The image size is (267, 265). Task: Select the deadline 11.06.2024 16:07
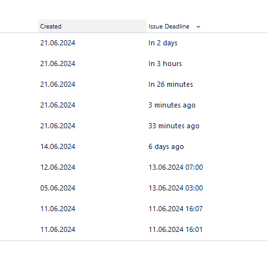(176, 209)
